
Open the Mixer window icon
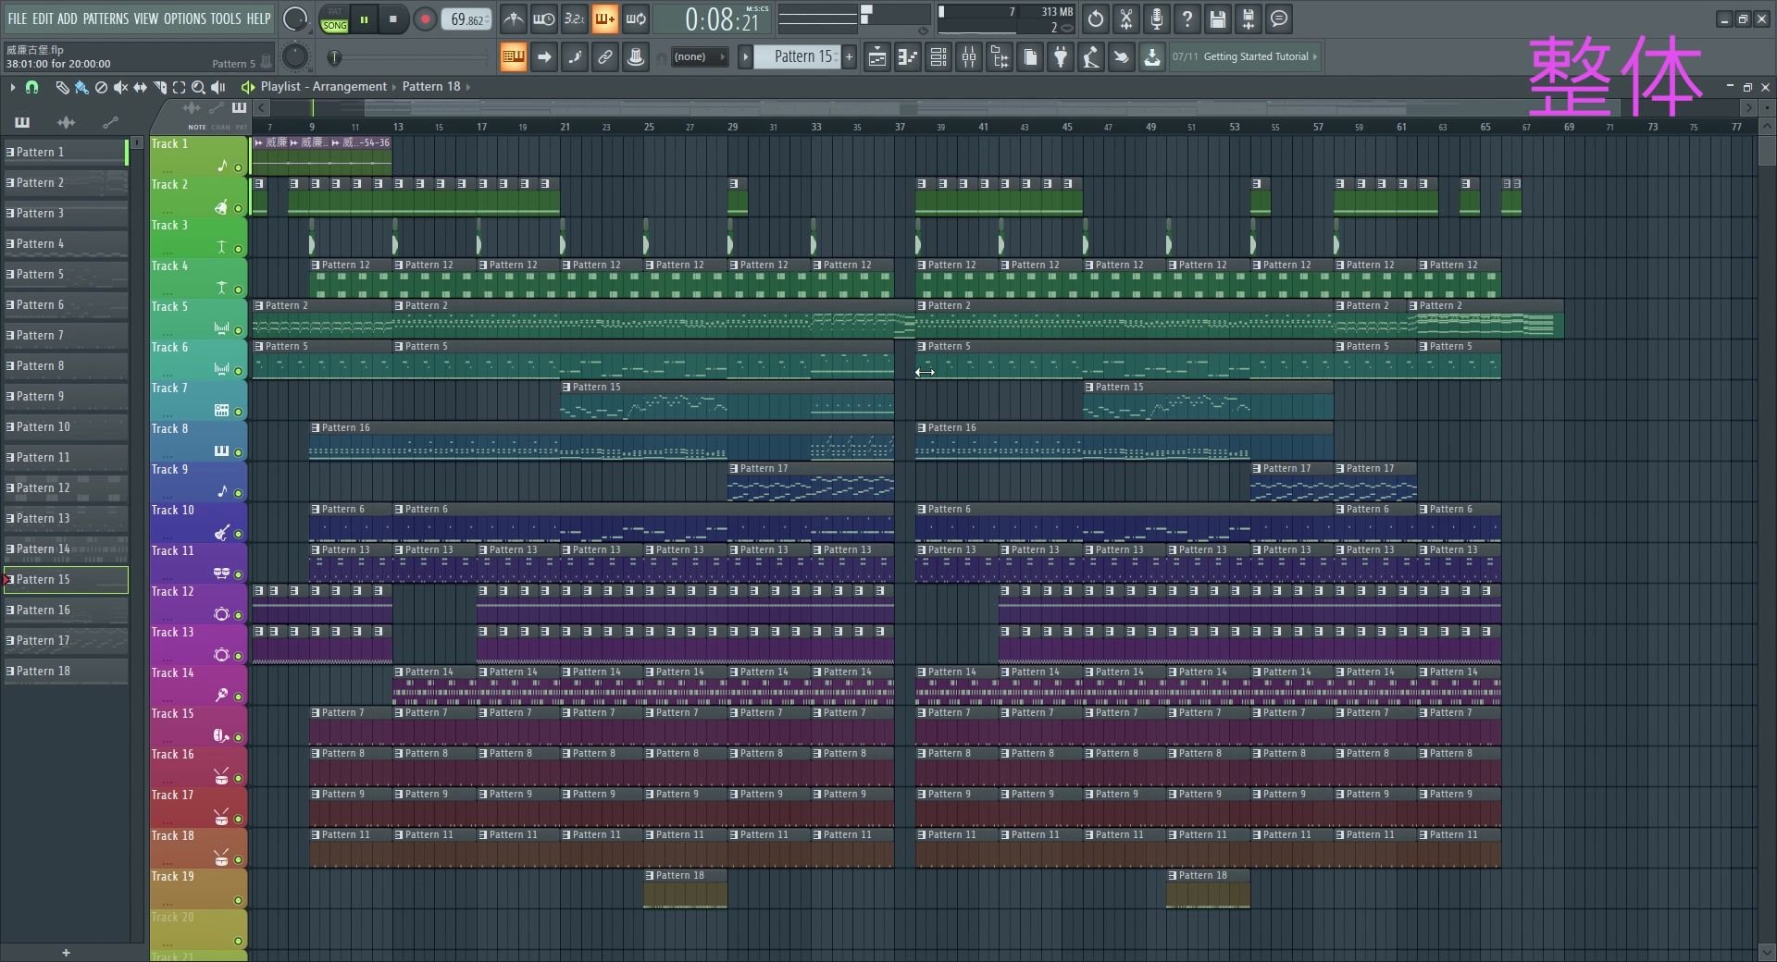[969, 57]
